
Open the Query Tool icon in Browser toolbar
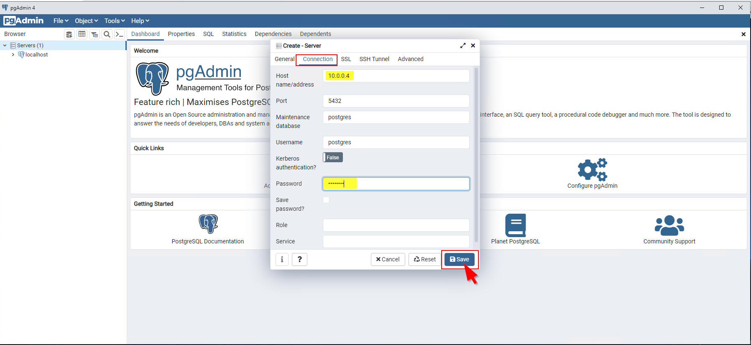(x=69, y=34)
